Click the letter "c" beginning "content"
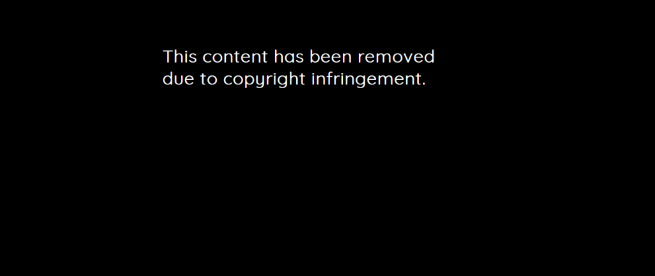The width and height of the screenshot is (655, 276). 207,58
